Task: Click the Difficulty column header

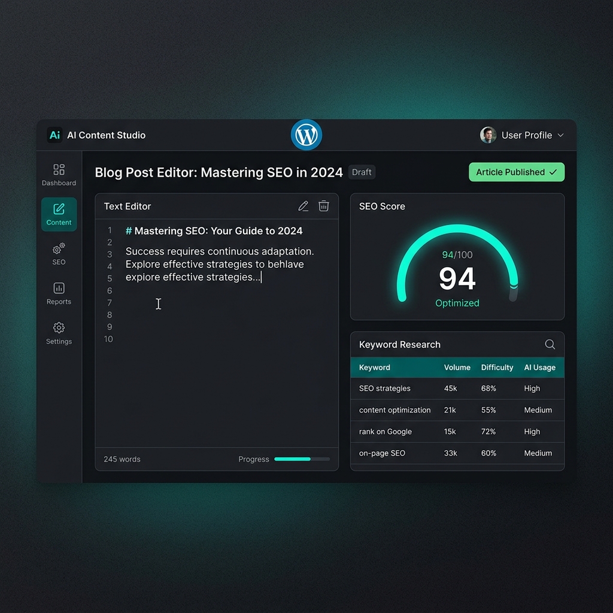Action: 497,368
